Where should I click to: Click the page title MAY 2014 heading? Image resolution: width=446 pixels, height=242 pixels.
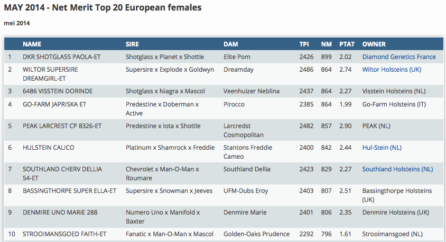tap(103, 8)
